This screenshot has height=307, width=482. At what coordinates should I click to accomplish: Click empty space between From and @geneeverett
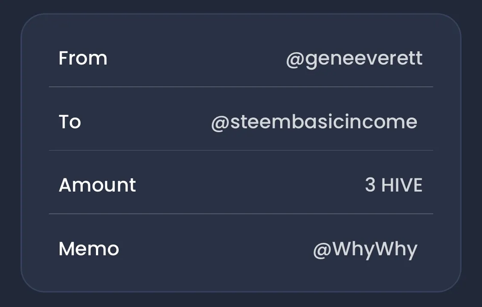coord(197,58)
